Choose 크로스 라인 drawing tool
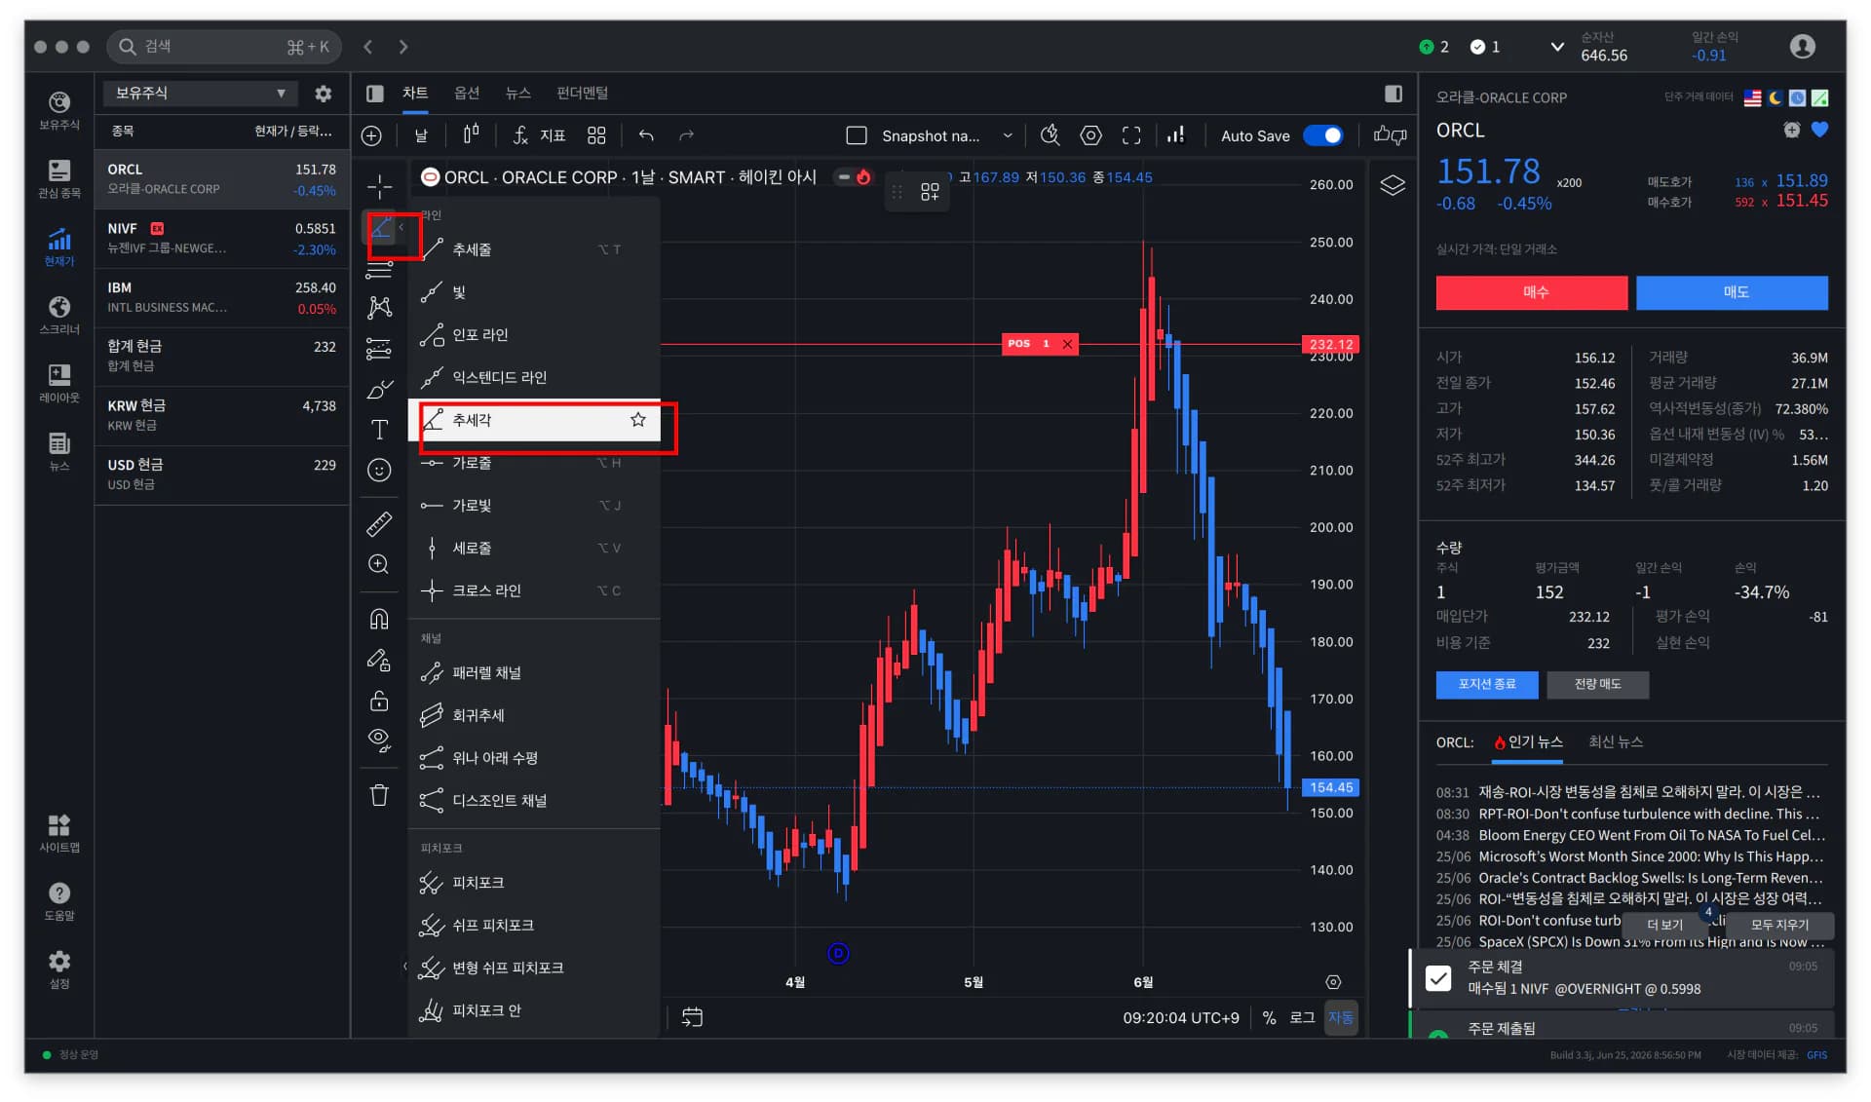1871x1102 pixels. (x=534, y=590)
